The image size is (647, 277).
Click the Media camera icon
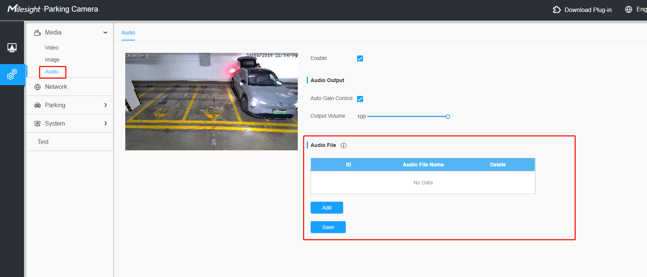coord(38,33)
